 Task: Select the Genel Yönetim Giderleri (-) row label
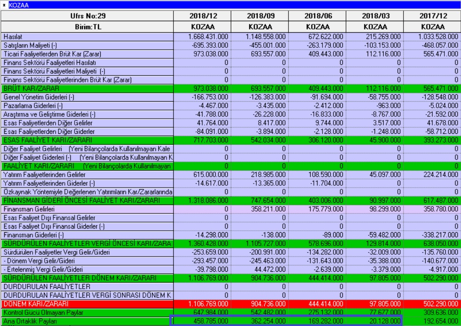tap(87, 97)
